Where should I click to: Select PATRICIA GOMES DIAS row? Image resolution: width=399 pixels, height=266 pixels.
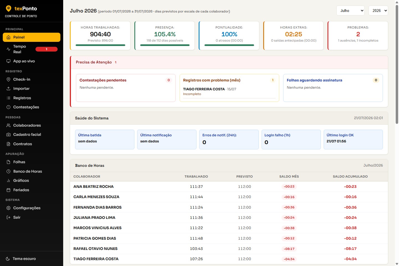point(229,238)
